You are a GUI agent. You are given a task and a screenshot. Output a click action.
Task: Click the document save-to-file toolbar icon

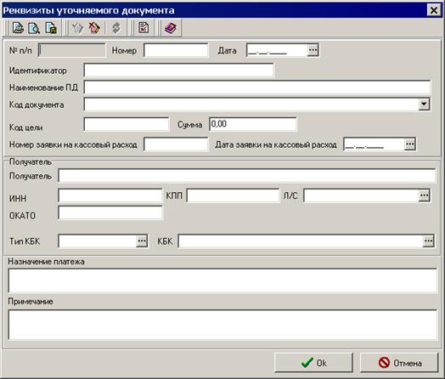[51, 28]
